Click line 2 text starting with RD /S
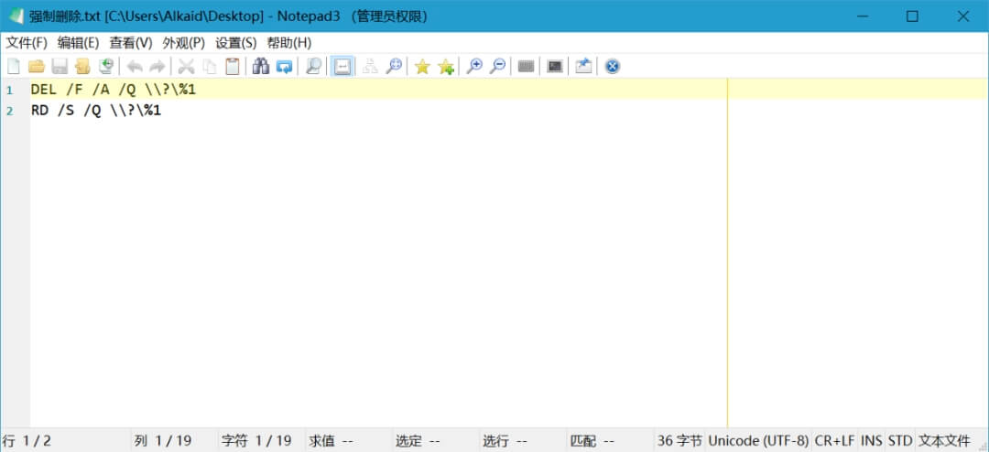Viewport: 989px width, 452px height. (96, 112)
